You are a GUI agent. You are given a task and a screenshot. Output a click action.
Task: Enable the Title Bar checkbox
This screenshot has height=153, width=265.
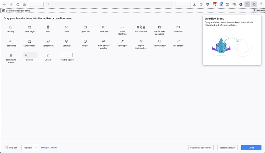pos(6,148)
